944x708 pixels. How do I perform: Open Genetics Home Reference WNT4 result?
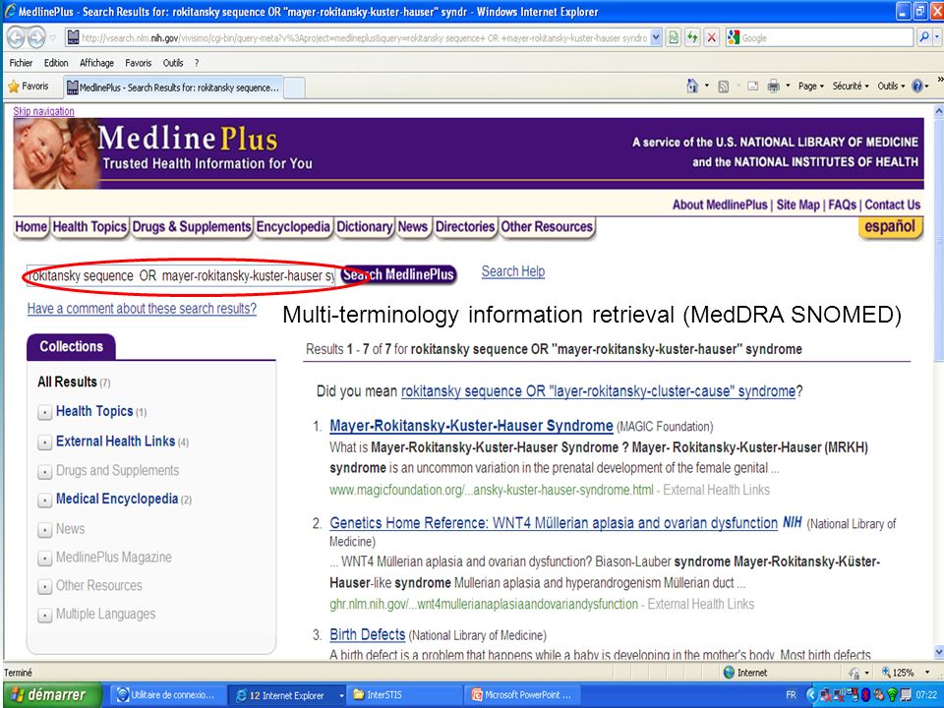(554, 522)
